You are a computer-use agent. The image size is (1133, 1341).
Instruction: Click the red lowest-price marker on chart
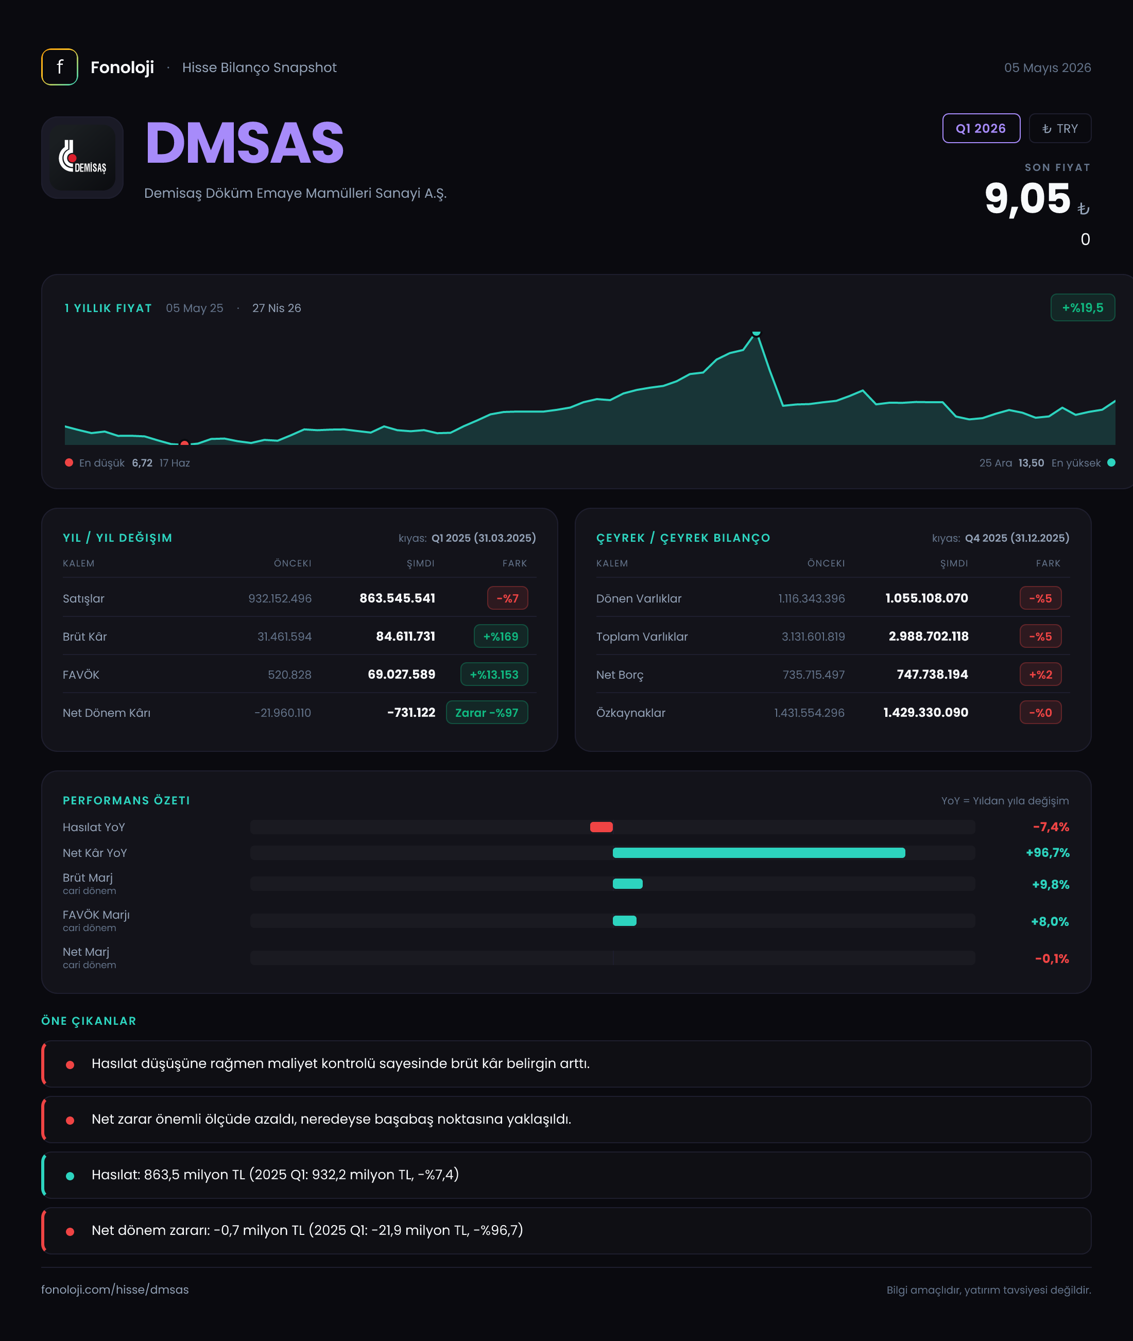click(x=184, y=443)
